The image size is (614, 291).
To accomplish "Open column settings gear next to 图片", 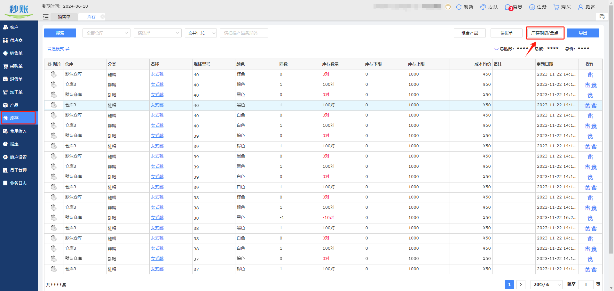I will tap(50, 64).
